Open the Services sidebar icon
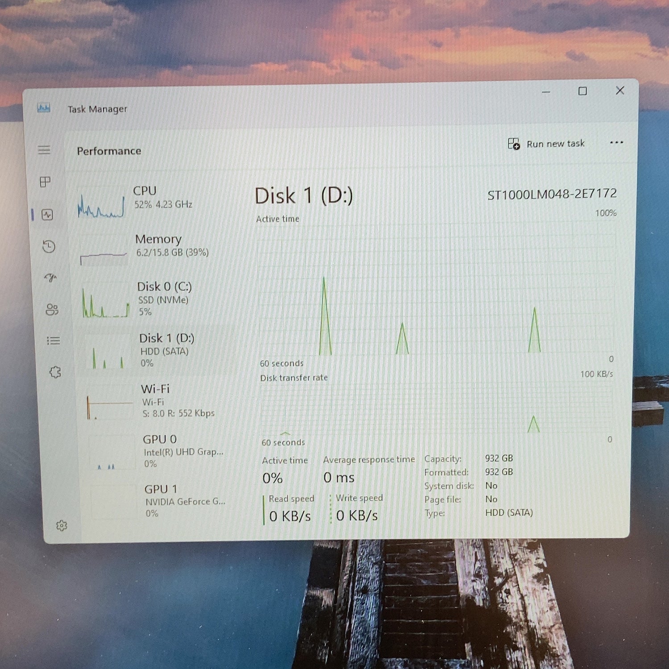Viewport: 669px width, 669px height. click(x=55, y=372)
